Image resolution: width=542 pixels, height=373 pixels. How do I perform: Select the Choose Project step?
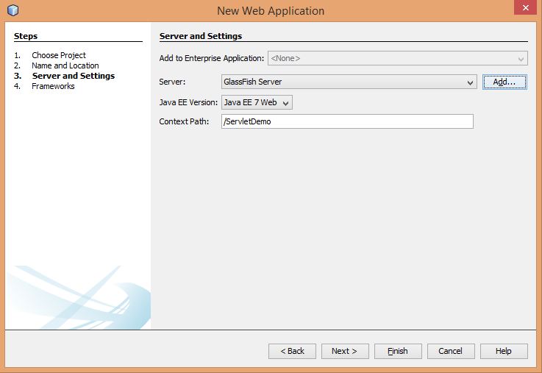pyautogui.click(x=58, y=55)
